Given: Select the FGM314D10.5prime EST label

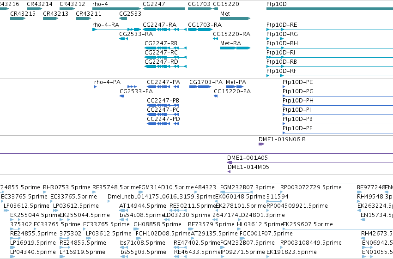Looking at the screenshot, I should click(166, 187).
